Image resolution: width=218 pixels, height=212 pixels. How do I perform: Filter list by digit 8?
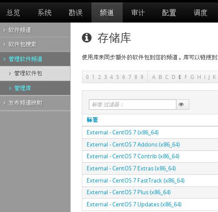coord(136,77)
